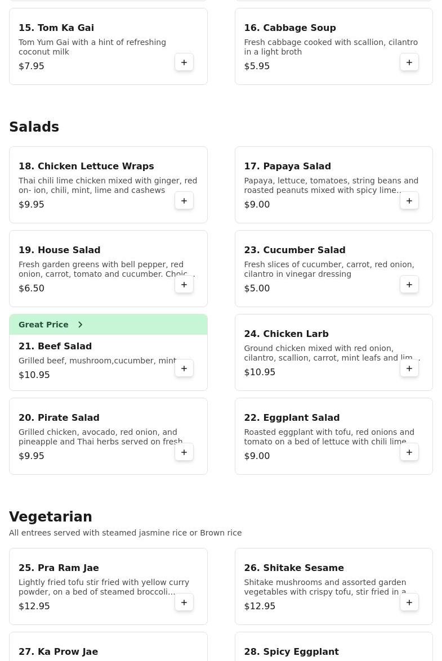Add Eggplant Salad plus button
The height and width of the screenshot is (661, 442).
(409, 452)
